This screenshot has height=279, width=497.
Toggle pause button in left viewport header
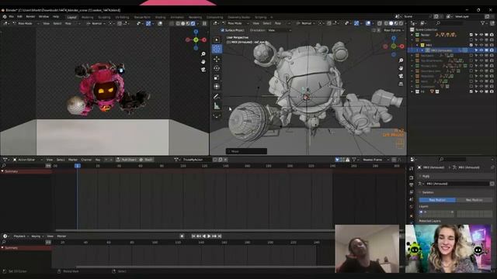pyautogui.click(x=204, y=23)
